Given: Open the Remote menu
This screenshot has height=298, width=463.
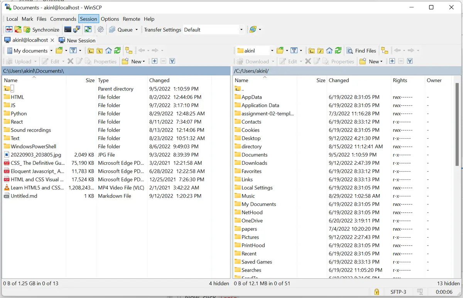Looking at the screenshot, I should click(132, 19).
